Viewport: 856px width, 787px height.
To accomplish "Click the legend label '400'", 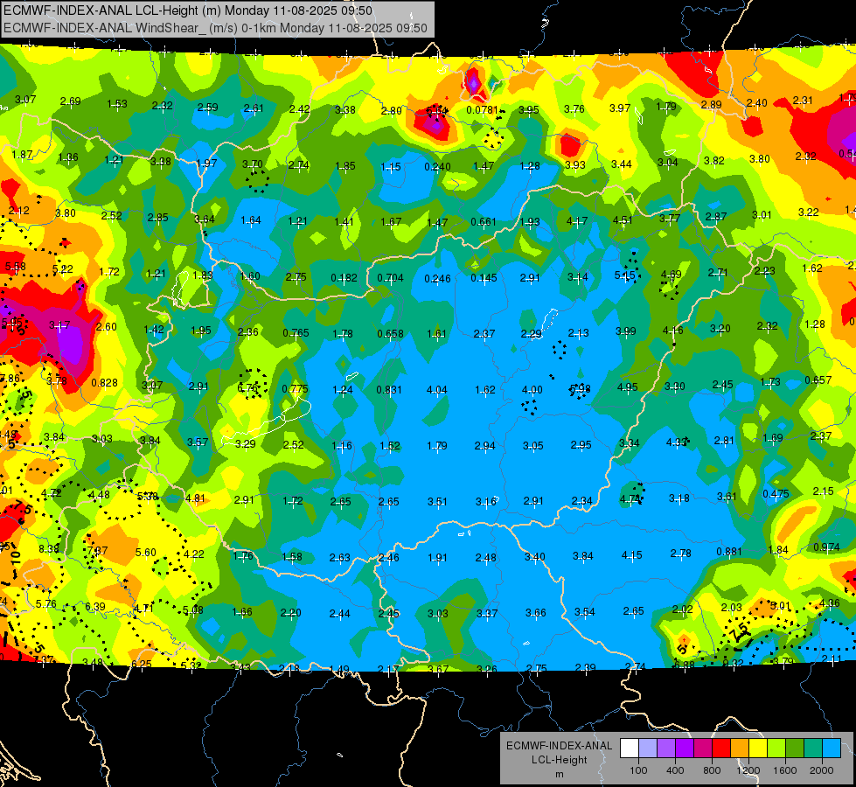I will [x=675, y=770].
